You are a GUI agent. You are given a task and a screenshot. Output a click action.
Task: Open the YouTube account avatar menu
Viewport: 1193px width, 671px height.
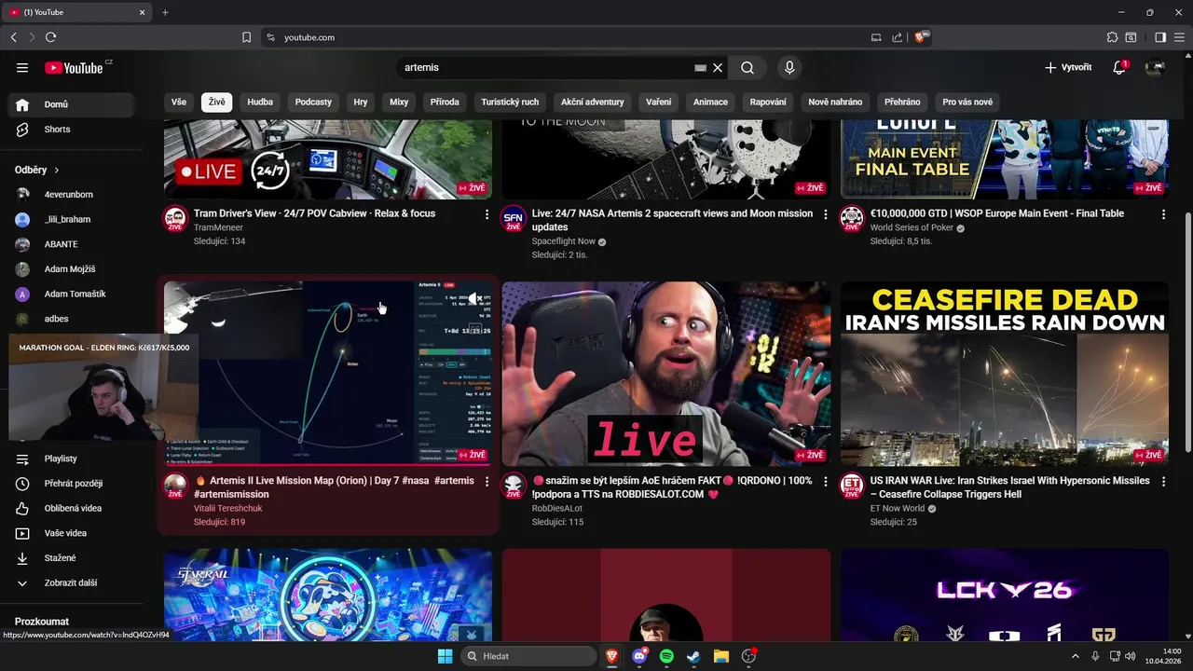[1156, 67]
